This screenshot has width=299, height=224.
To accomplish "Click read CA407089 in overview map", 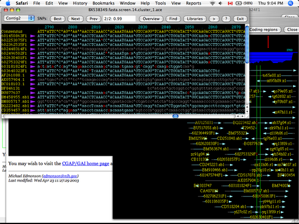I will pyautogui.click(x=209, y=191).
